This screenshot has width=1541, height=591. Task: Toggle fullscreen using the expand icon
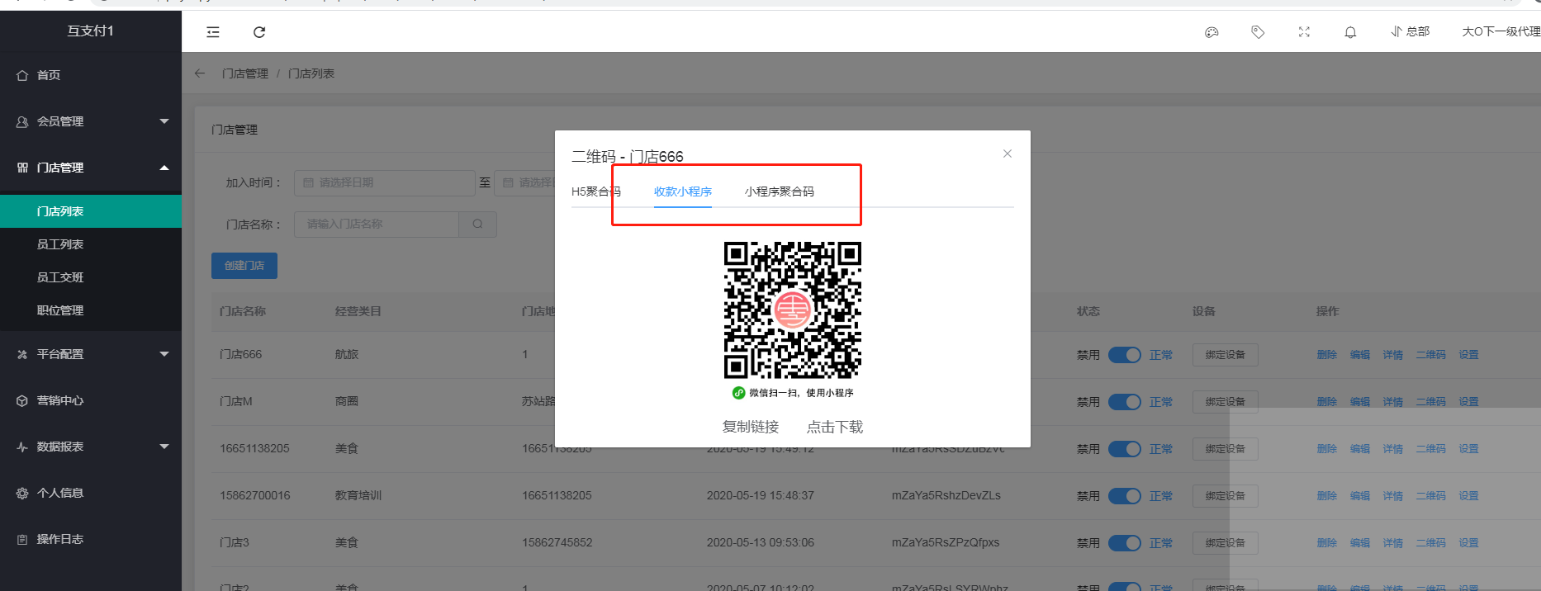tap(1304, 32)
